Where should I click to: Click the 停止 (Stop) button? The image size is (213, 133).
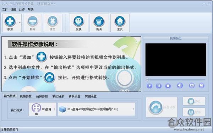194,101
